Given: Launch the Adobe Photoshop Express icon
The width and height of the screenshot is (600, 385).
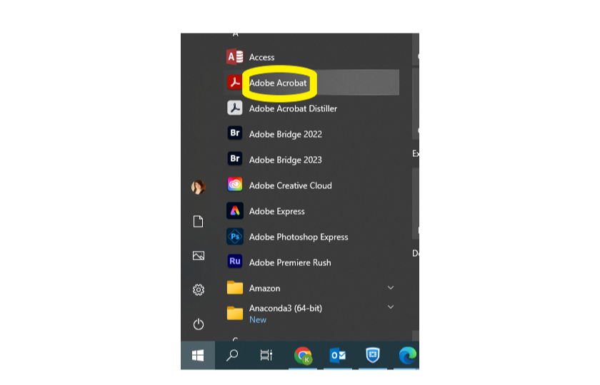Looking at the screenshot, I should [234, 237].
